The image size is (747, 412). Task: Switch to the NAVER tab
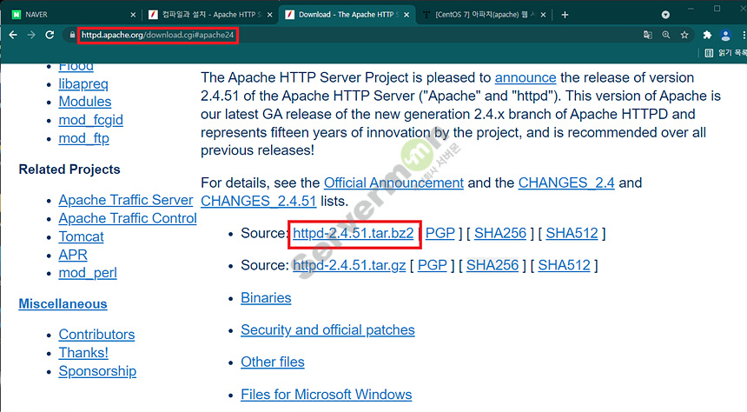coord(74,15)
